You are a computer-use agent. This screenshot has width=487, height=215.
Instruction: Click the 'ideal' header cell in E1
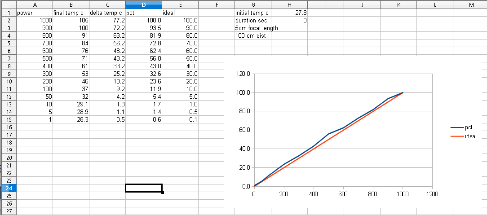point(180,13)
